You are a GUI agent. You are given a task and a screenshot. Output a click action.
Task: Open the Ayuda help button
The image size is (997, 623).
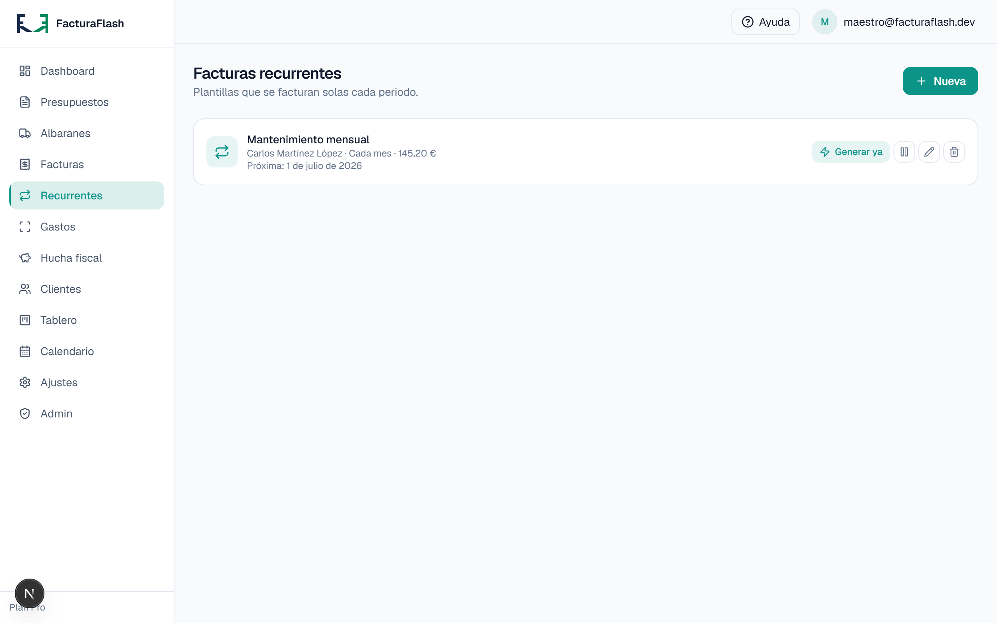[x=765, y=22]
